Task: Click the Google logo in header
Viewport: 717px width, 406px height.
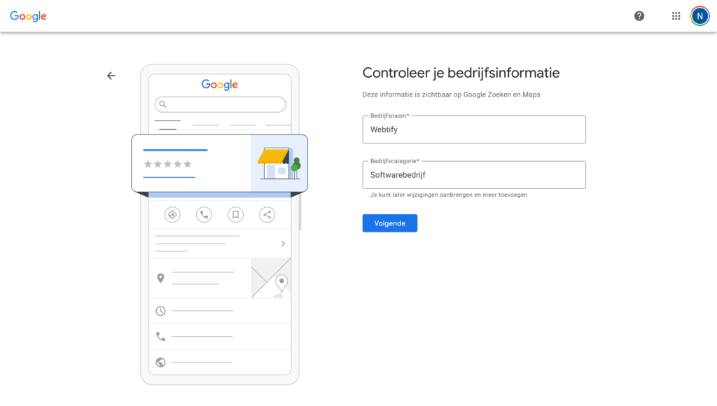Action: pyautogui.click(x=28, y=17)
